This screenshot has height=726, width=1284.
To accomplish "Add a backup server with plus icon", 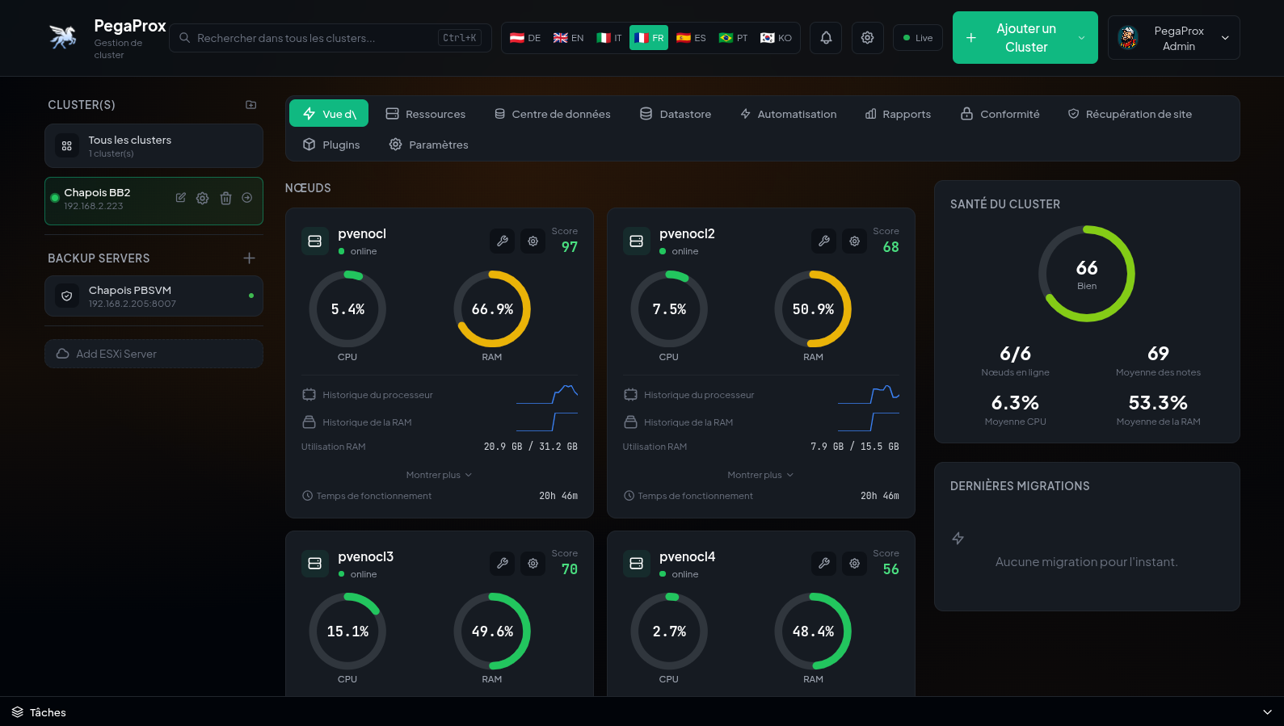I will tap(249, 258).
